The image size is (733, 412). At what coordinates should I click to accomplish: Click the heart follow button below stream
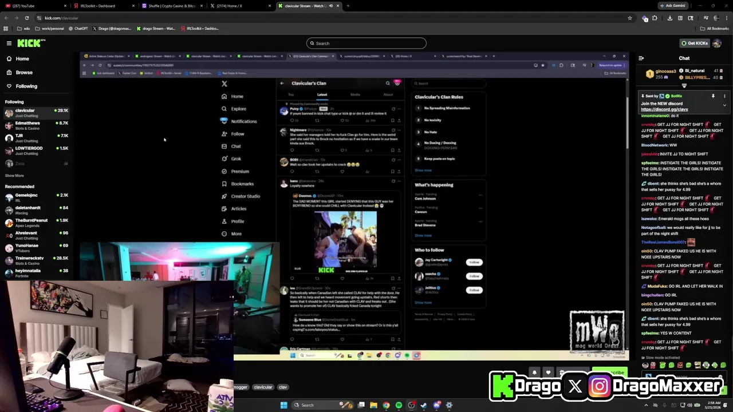point(548,373)
